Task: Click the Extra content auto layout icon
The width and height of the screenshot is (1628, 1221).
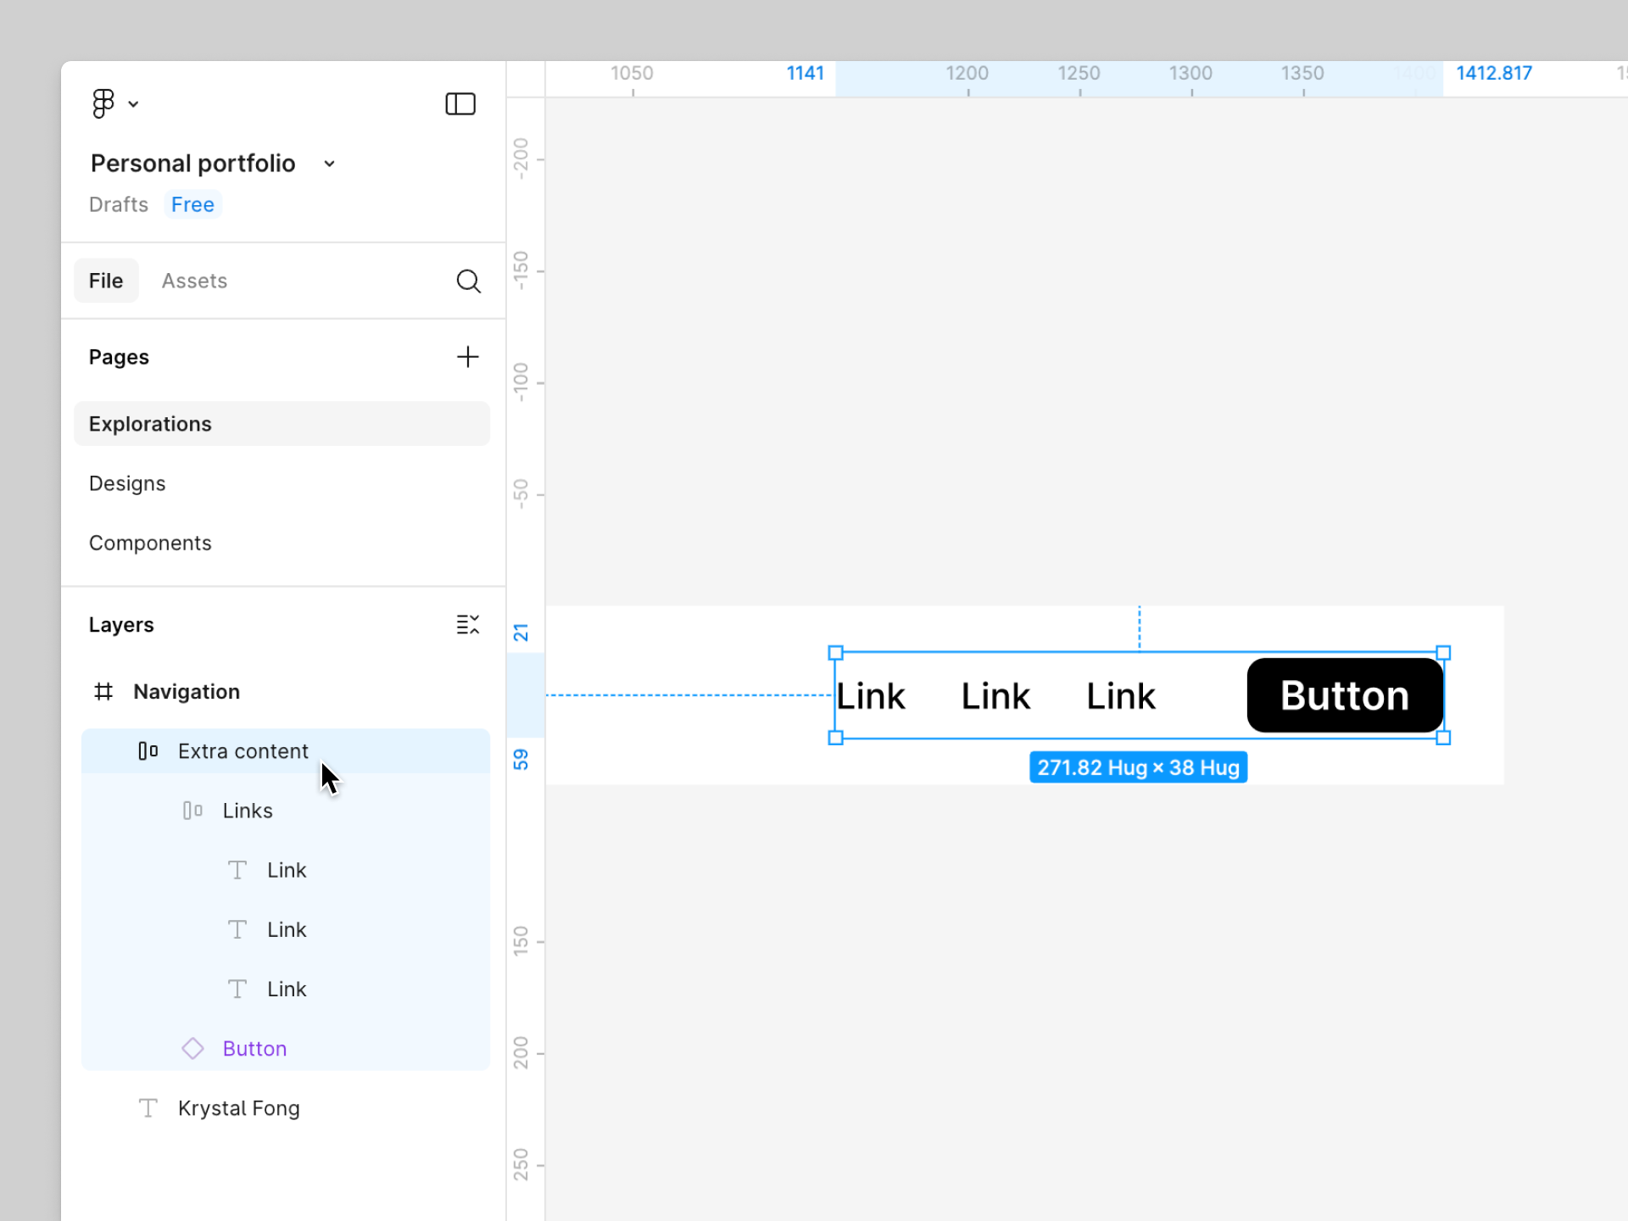Action: point(148,751)
